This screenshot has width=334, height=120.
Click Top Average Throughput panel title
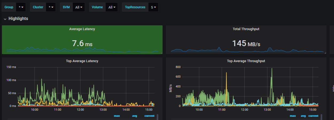[246, 61]
